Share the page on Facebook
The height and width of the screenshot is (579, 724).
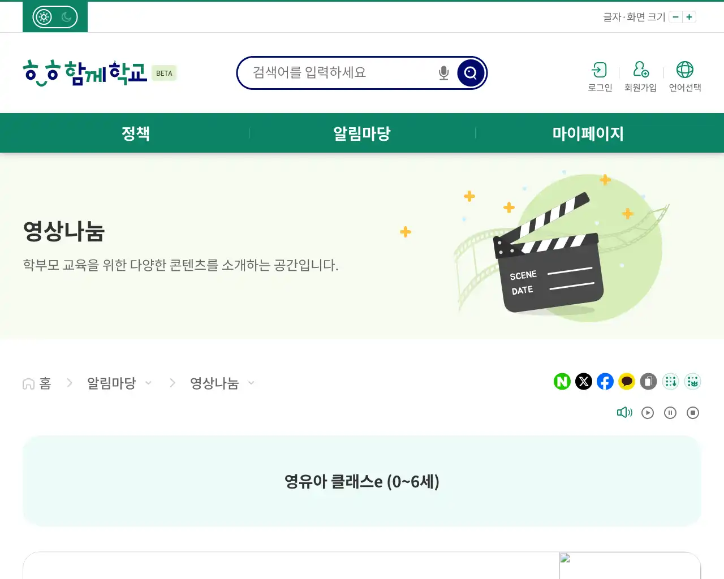[x=605, y=382]
